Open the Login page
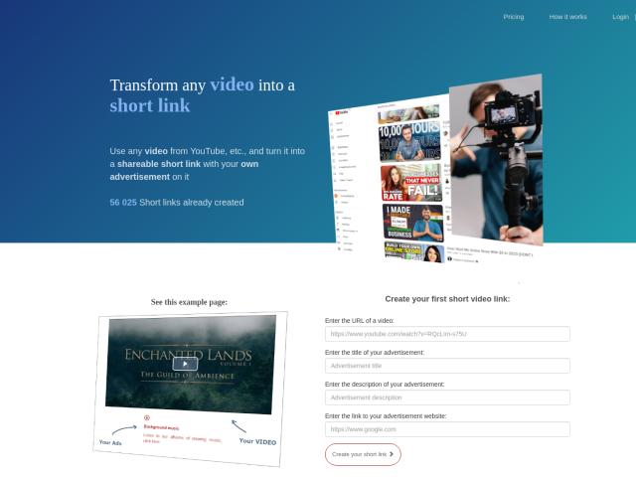The width and height of the screenshot is (636, 477). tap(620, 17)
